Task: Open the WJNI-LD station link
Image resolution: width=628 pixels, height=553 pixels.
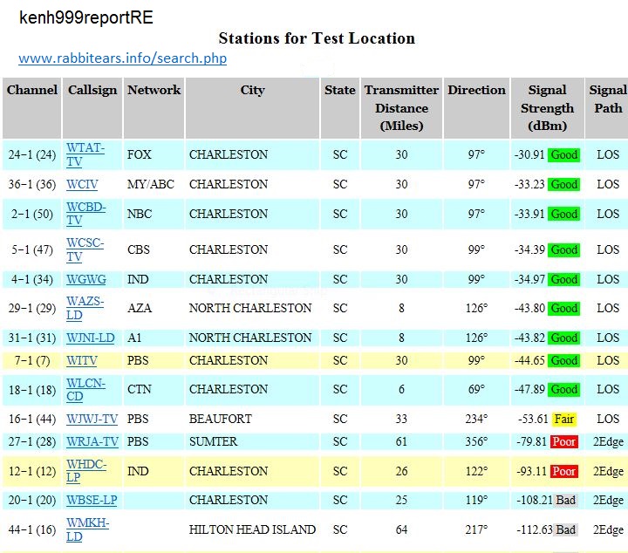Action: (91, 338)
